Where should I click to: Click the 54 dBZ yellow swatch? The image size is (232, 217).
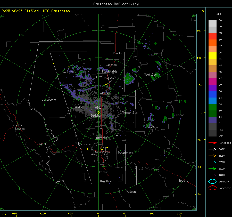tap(212, 55)
